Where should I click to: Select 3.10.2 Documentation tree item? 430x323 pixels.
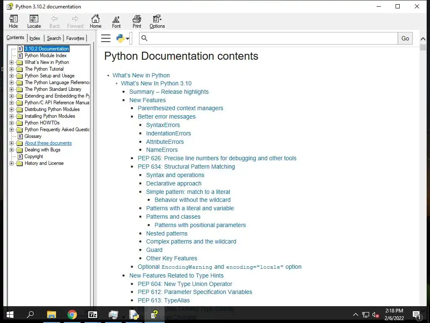point(47,49)
